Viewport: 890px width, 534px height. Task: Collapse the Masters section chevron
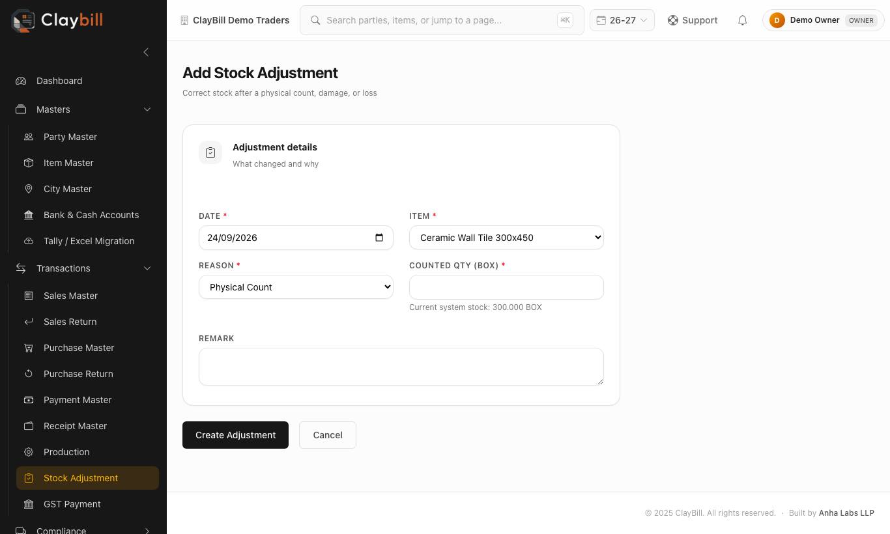coord(147,109)
